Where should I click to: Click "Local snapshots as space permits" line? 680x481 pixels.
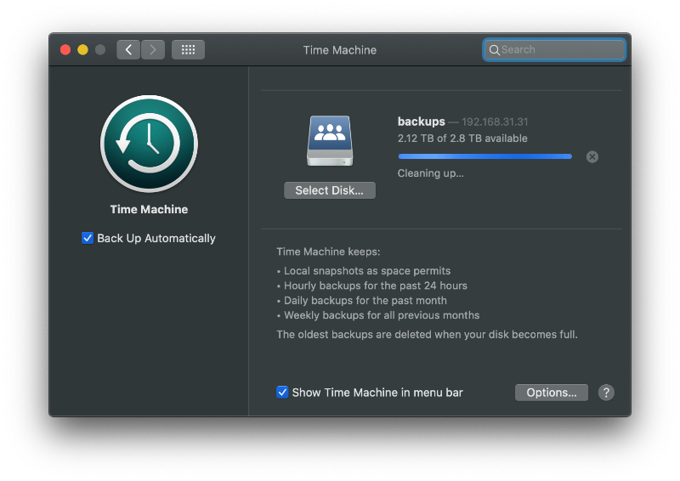(x=367, y=271)
